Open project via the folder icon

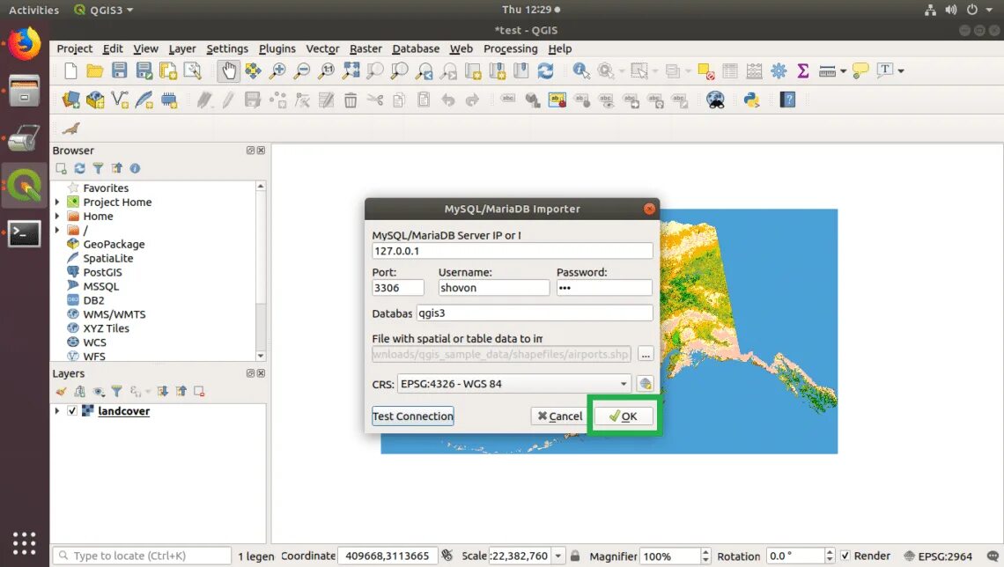pos(95,70)
